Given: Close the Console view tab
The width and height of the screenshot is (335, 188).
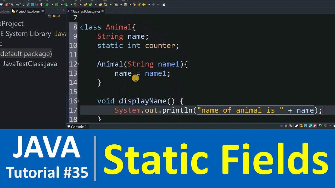Looking at the screenshot, I should [x=86, y=126].
